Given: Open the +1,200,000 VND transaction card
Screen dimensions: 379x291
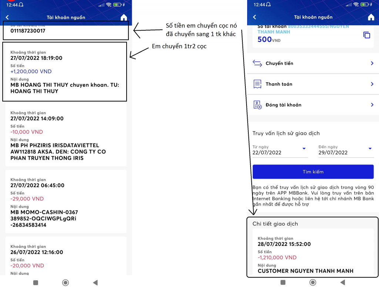Looking at the screenshot, I should click(x=66, y=72).
